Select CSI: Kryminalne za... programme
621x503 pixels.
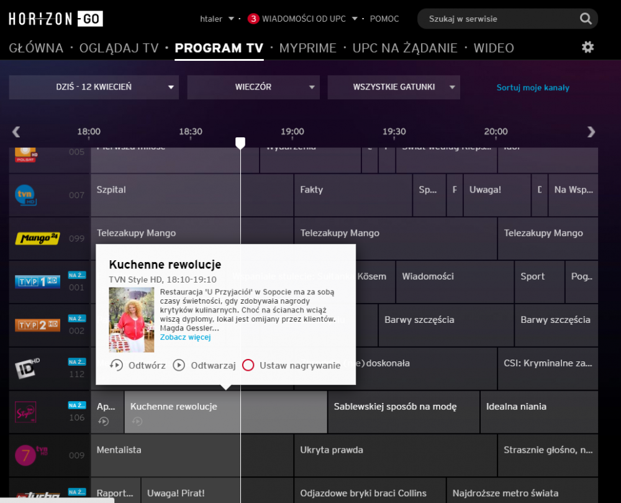point(548,368)
